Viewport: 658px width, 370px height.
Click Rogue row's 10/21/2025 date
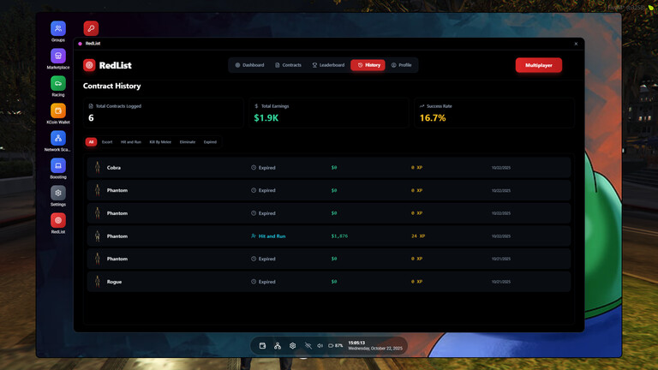(501, 282)
